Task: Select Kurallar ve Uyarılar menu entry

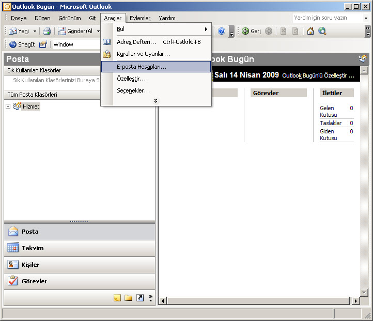Action: click(x=156, y=54)
